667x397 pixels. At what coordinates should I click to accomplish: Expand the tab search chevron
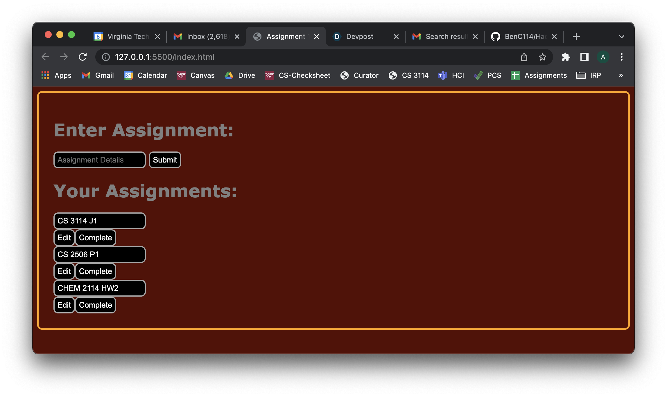[x=621, y=37]
